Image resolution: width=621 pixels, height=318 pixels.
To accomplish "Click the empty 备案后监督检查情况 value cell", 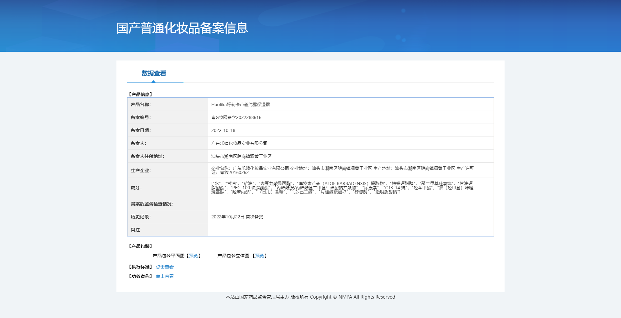I will click(351, 204).
